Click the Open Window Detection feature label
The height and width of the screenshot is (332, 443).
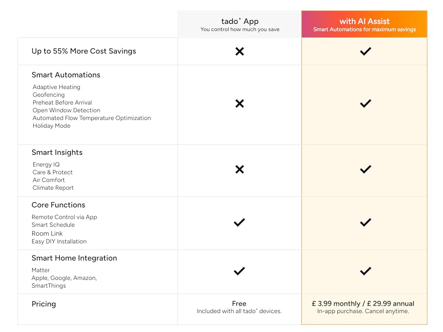66,110
